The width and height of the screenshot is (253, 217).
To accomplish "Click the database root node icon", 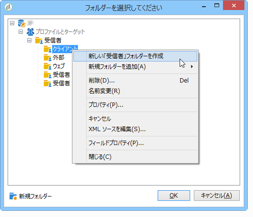I will tap(21, 23).
